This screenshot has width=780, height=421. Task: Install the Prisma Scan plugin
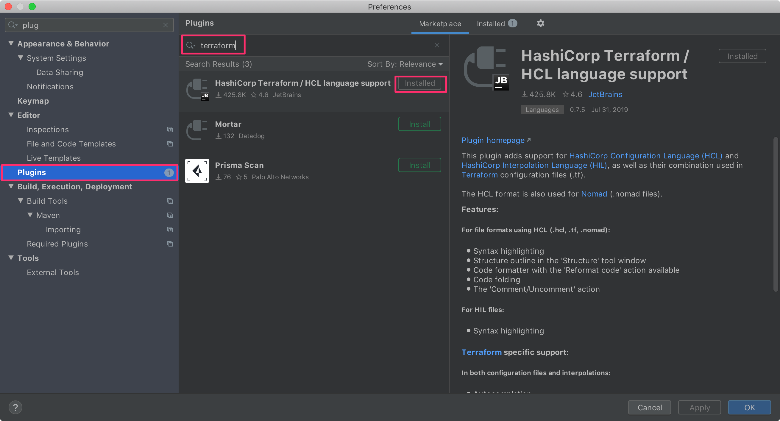tap(420, 165)
